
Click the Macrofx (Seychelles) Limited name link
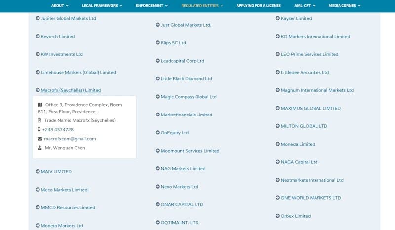coord(71,90)
